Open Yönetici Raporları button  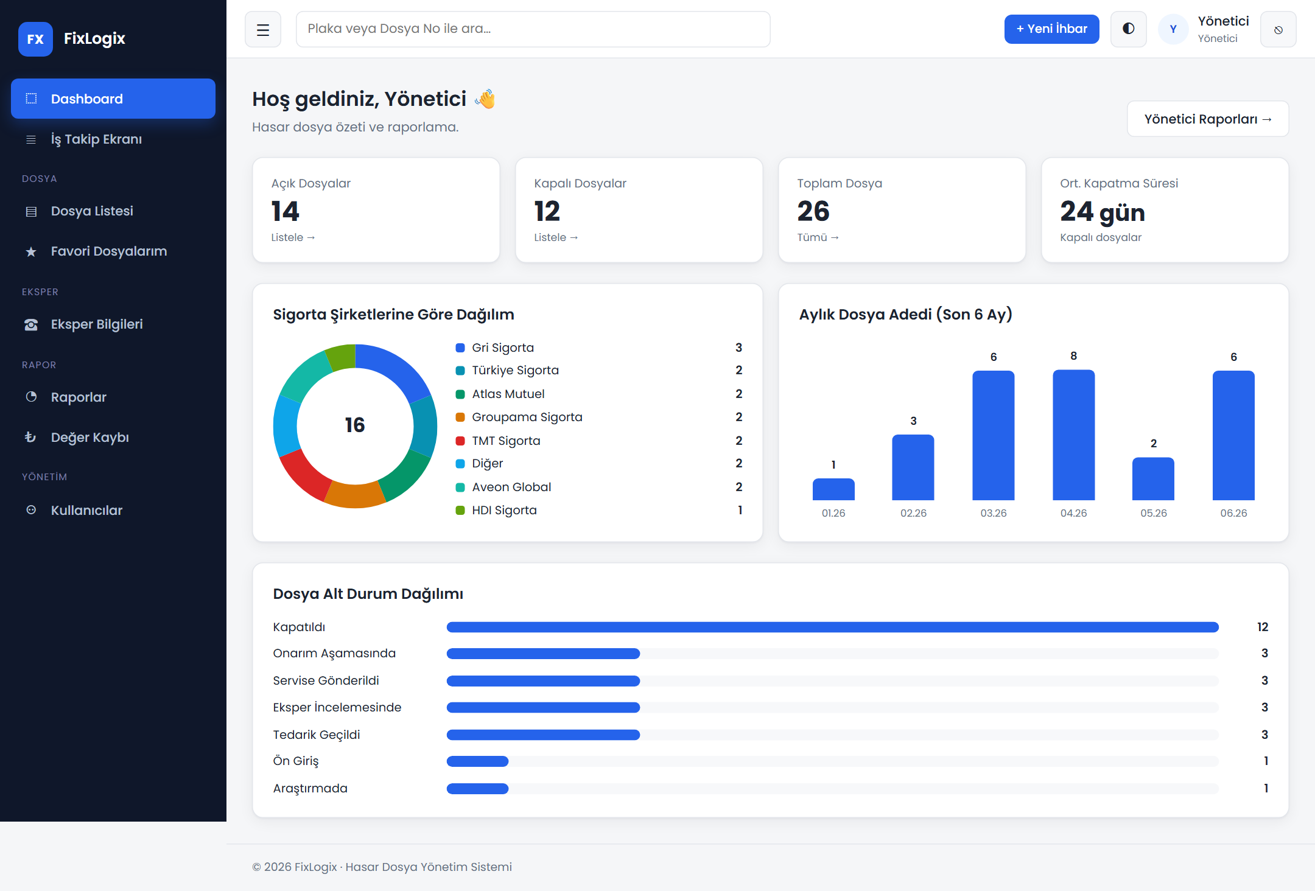click(x=1208, y=119)
